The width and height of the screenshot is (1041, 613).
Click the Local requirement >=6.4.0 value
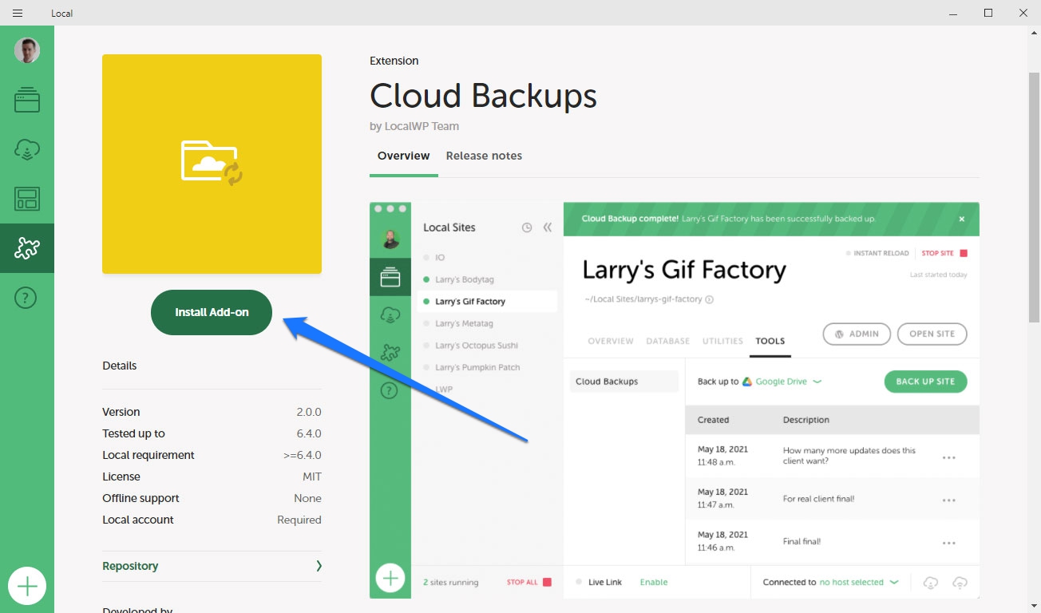[303, 455]
